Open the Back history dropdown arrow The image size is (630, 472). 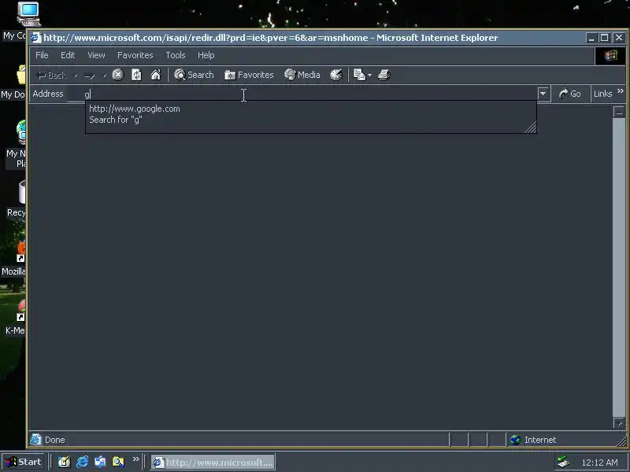pyautogui.click(x=76, y=75)
